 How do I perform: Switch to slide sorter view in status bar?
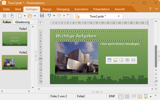pos(127,96)
